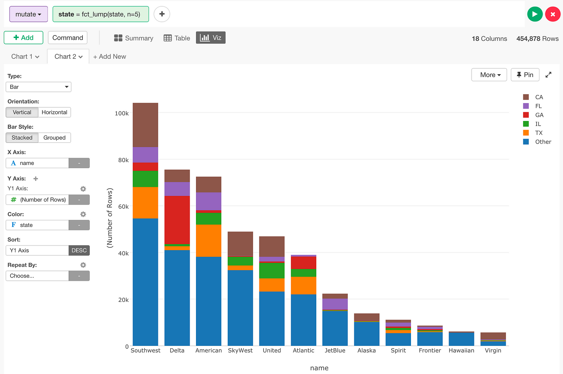Viewport: 563px width, 374px height.
Task: Switch to Summary view
Action: [x=134, y=38]
